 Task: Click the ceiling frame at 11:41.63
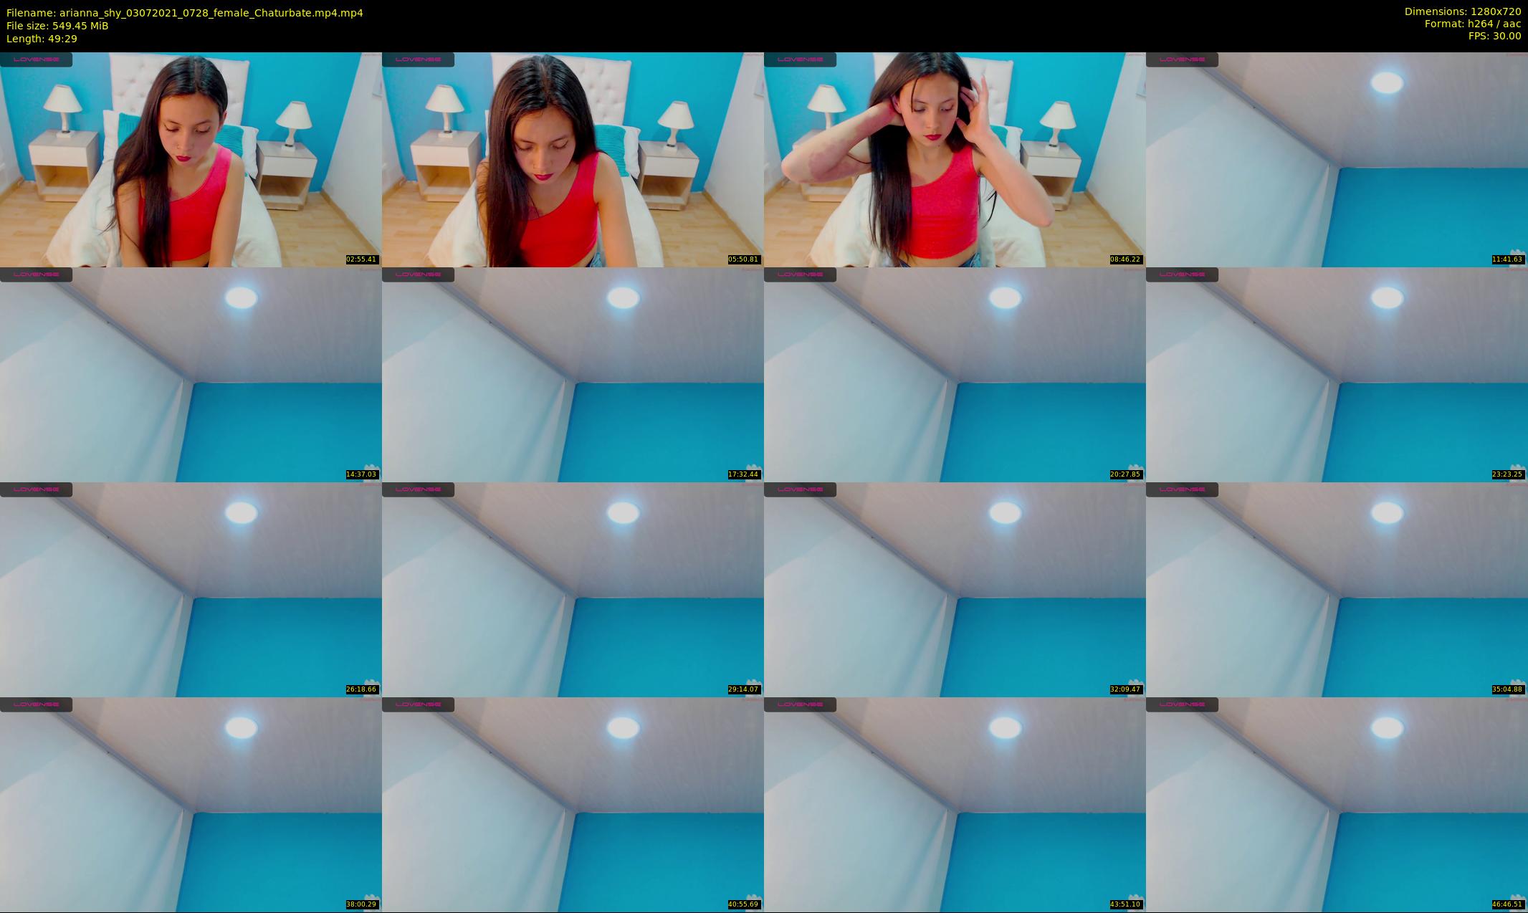coord(1337,159)
